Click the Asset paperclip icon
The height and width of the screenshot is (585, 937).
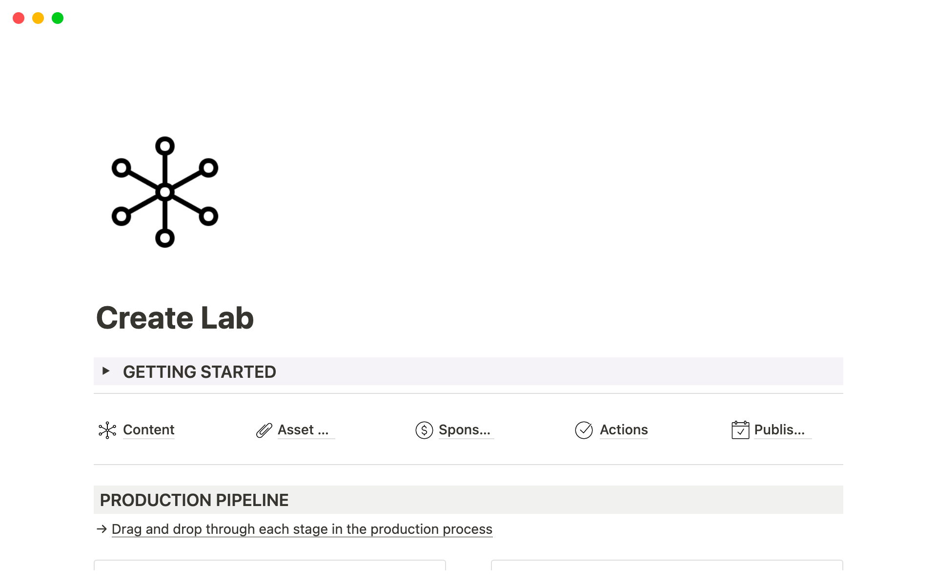point(264,430)
